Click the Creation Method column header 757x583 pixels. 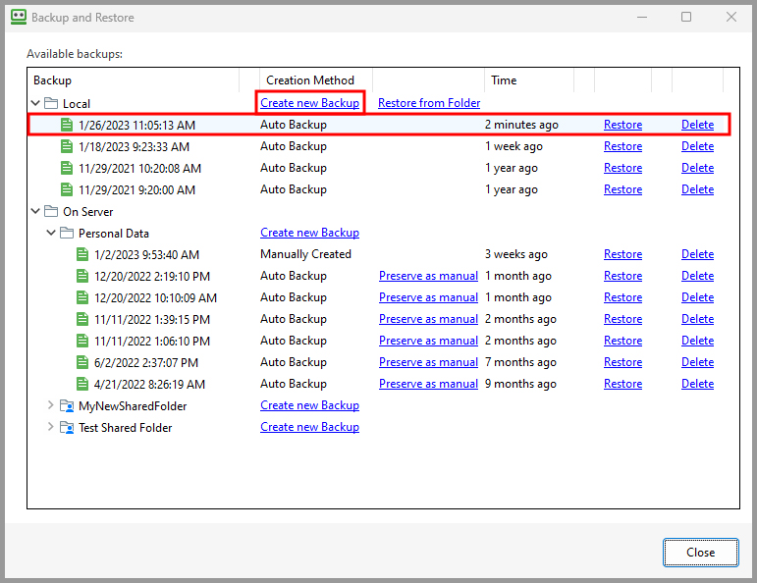tap(316, 80)
